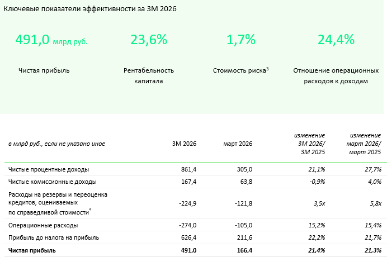
Task: Select the 24,4% cost-to-income value
Action: click(x=336, y=40)
